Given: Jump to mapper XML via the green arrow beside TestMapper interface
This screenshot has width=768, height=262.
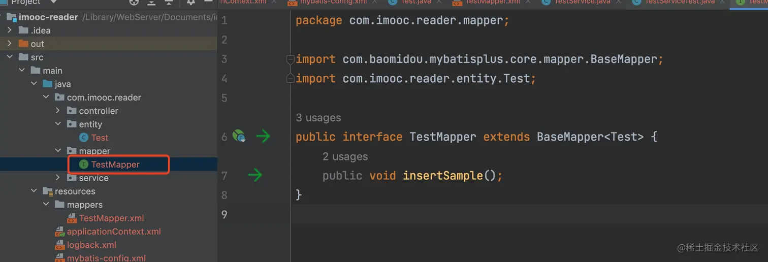Looking at the screenshot, I should pyautogui.click(x=263, y=136).
